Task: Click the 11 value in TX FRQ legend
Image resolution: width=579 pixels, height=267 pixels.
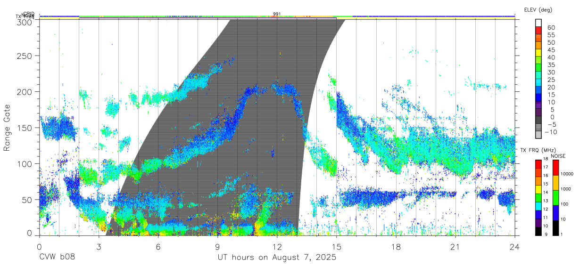Action: coord(546,218)
